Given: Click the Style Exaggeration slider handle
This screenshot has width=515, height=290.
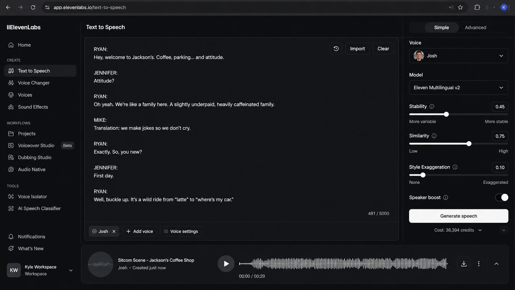Looking at the screenshot, I should pos(423,175).
